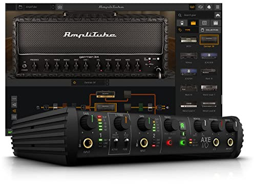Switch to cabinets gear tab
Screen dimensions: 254x184
(x=204, y=23)
